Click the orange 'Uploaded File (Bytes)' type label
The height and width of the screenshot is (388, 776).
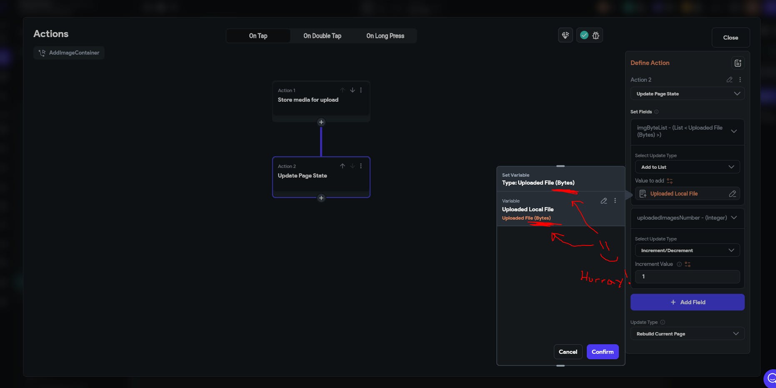click(x=526, y=218)
